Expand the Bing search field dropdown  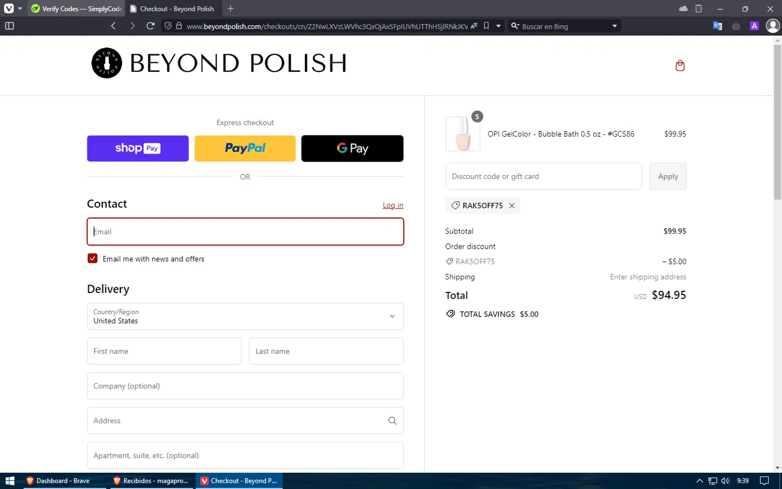[615, 26]
